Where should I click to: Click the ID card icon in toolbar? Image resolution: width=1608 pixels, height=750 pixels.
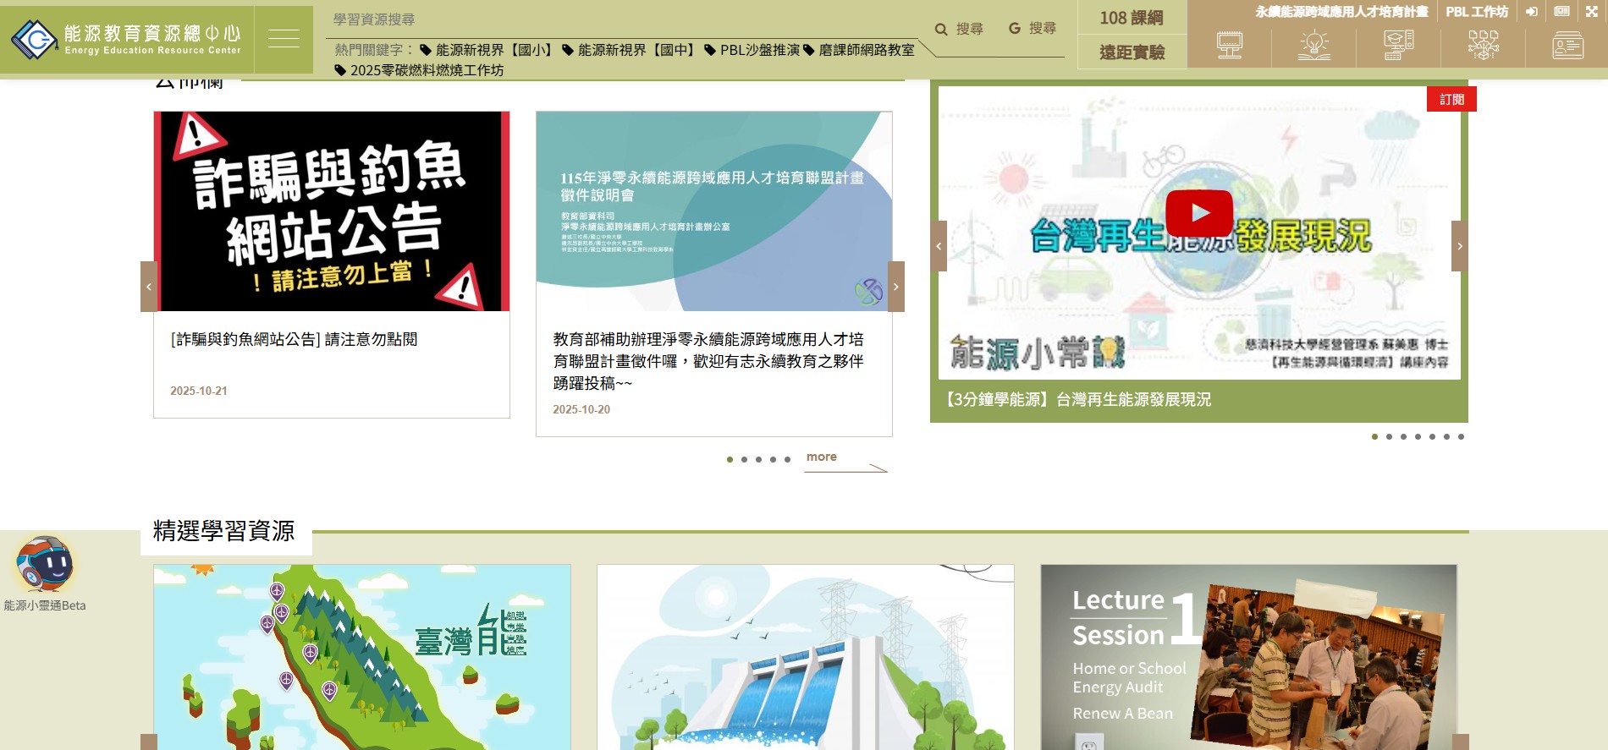pos(1567,45)
